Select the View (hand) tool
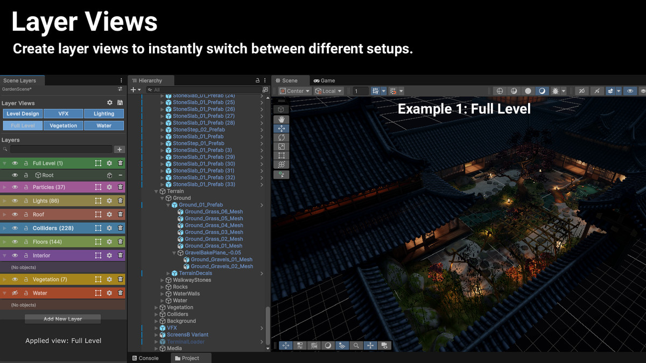646x363 pixels. [x=282, y=119]
